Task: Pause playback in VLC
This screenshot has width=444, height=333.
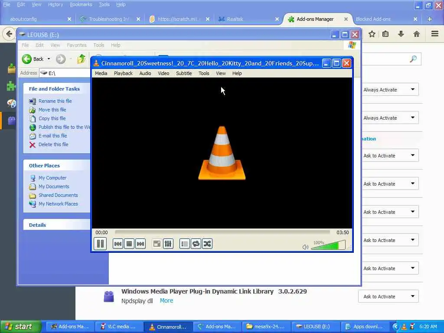Action: (x=100, y=244)
